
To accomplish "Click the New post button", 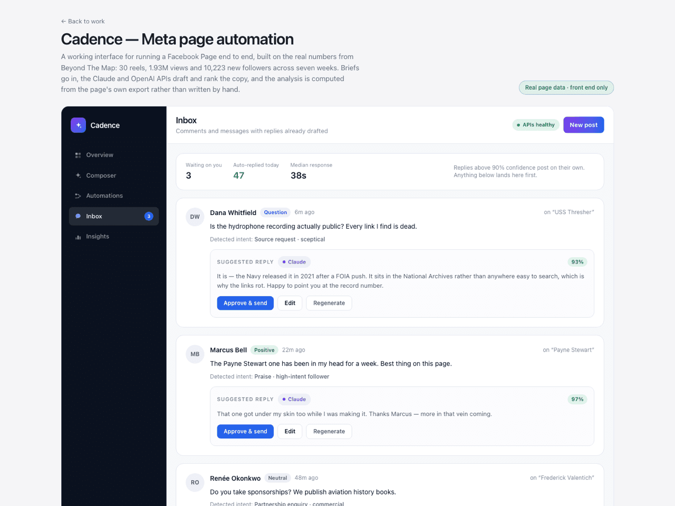I will [584, 125].
